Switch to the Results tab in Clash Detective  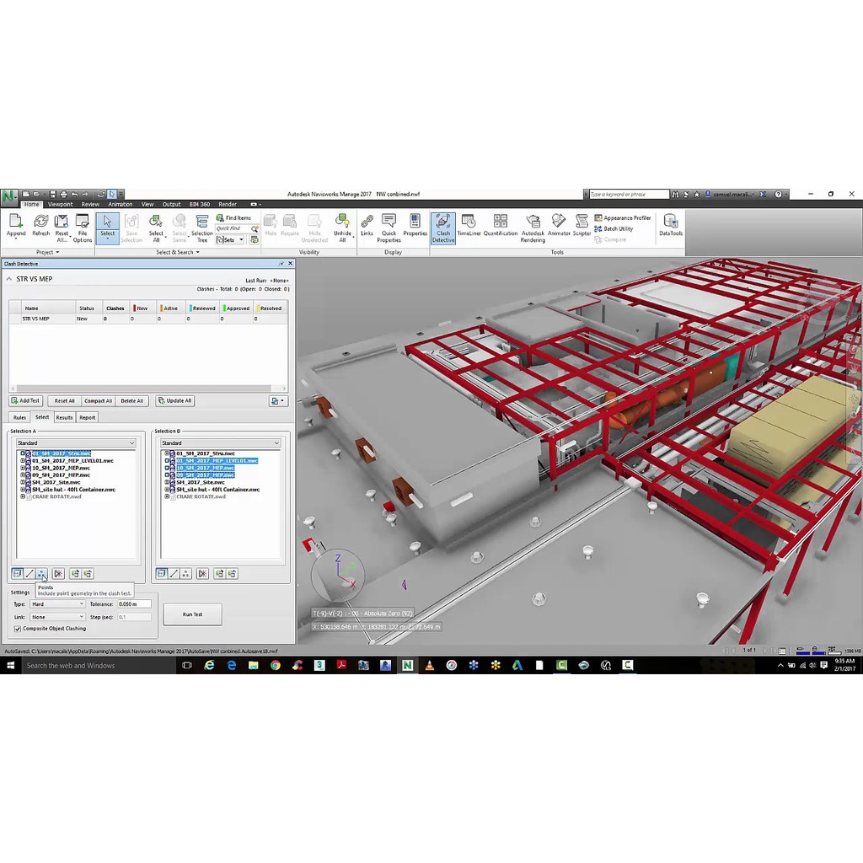point(64,418)
